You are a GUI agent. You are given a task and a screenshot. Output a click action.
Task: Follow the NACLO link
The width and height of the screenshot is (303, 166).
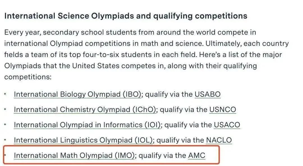[219, 140]
